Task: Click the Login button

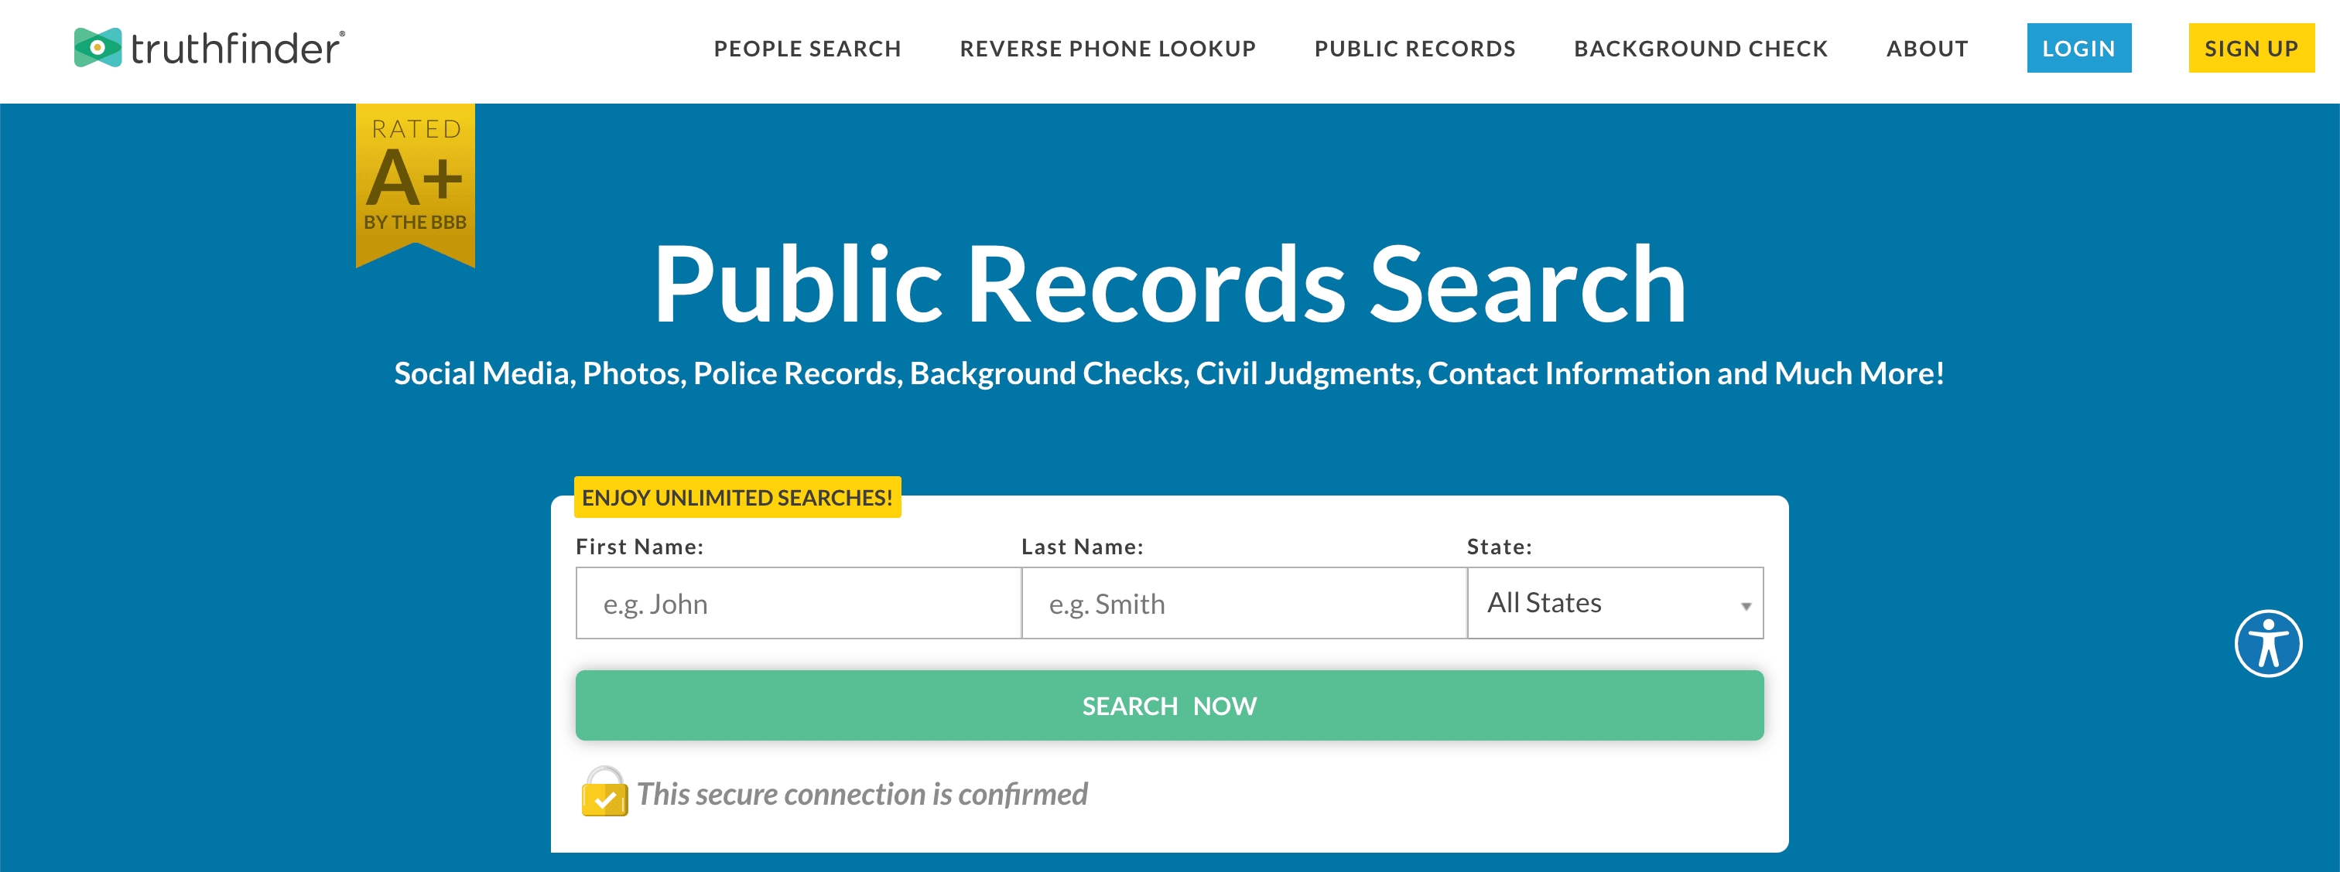Action: 2078,48
